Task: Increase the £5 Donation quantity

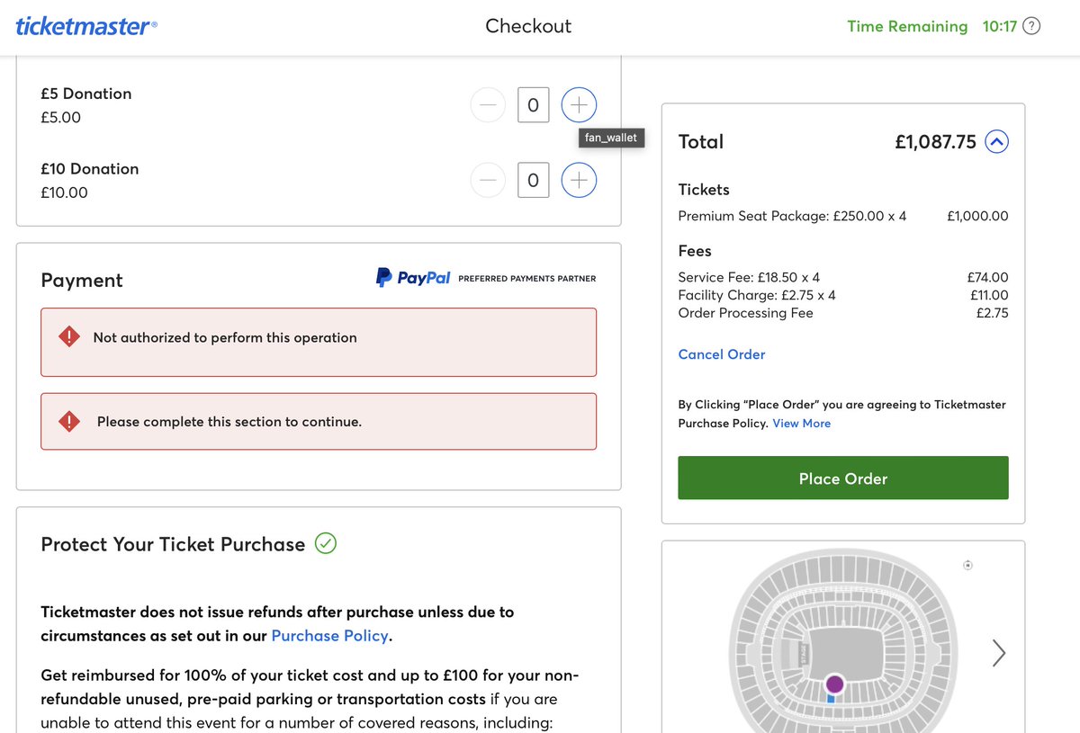Action: click(x=579, y=105)
